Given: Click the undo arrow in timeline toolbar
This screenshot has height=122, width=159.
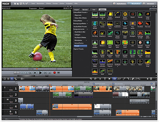Looking at the screenshot, I should click(x=91, y=79).
